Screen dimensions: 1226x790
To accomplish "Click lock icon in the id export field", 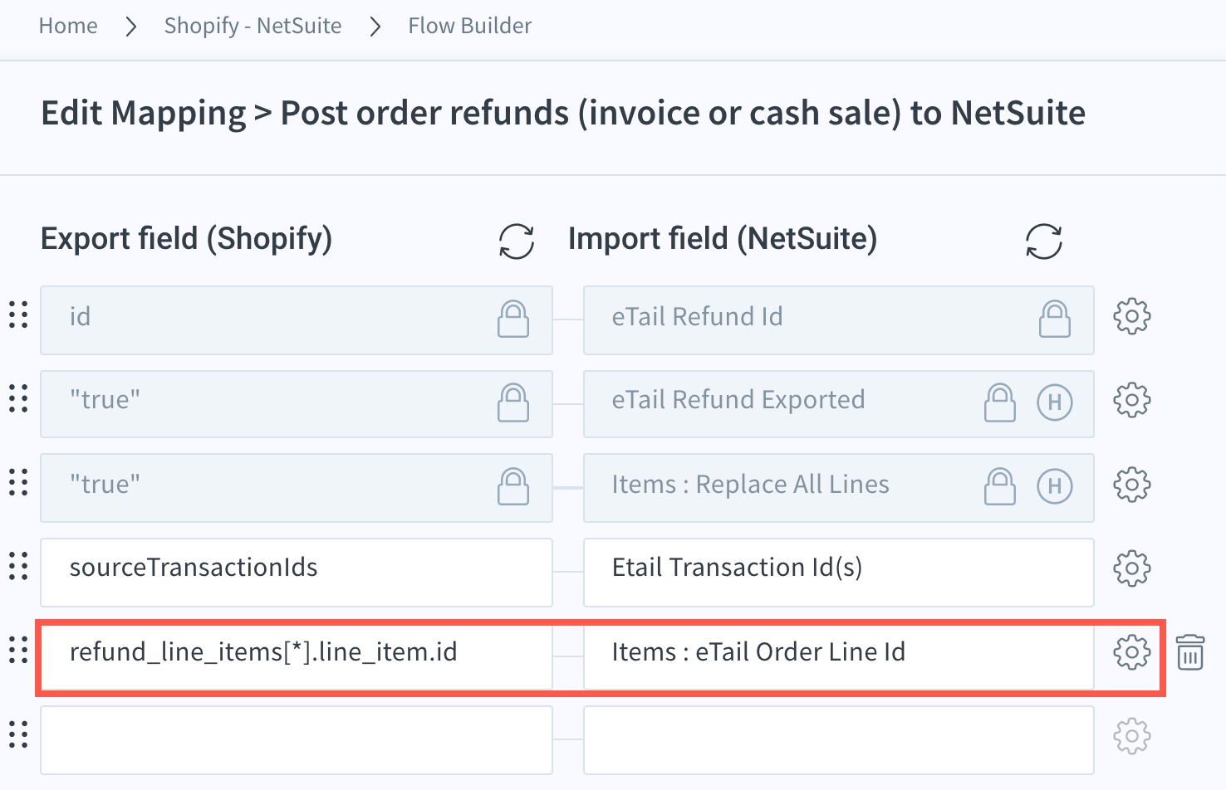I will pyautogui.click(x=513, y=319).
